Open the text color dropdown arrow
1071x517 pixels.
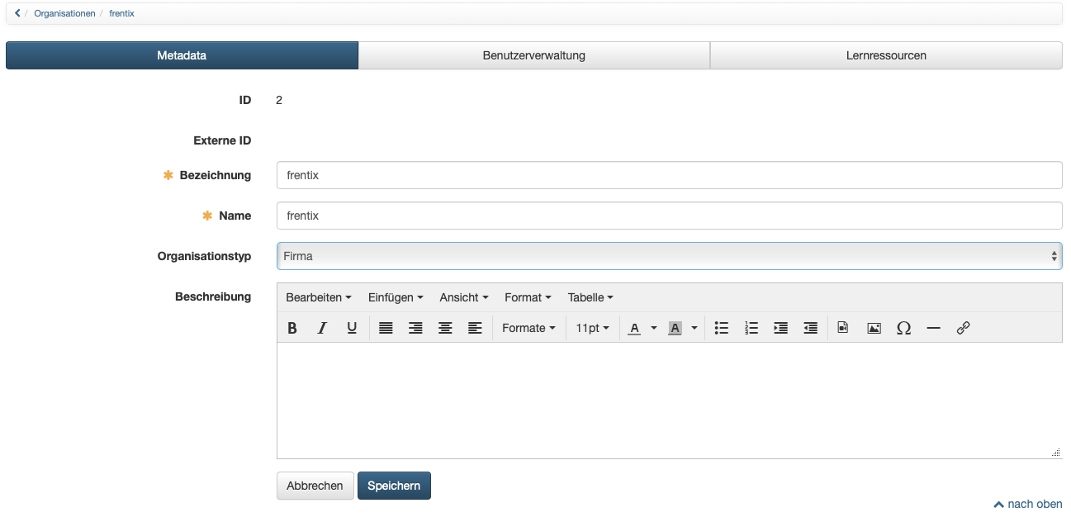click(654, 328)
